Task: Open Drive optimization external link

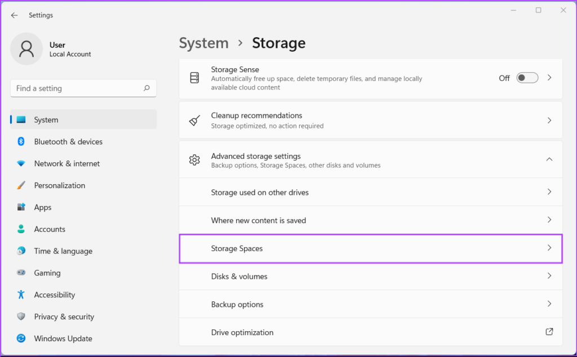Action: [x=549, y=332]
